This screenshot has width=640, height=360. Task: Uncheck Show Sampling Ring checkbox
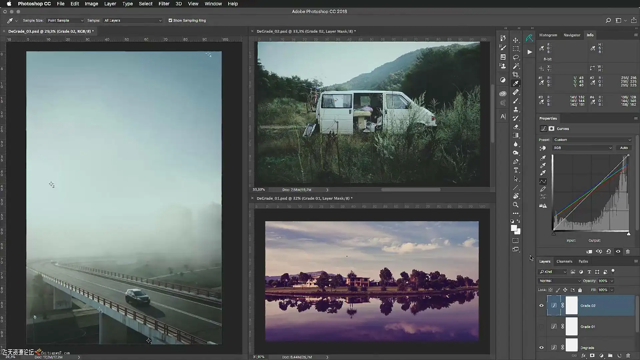pos(170,20)
